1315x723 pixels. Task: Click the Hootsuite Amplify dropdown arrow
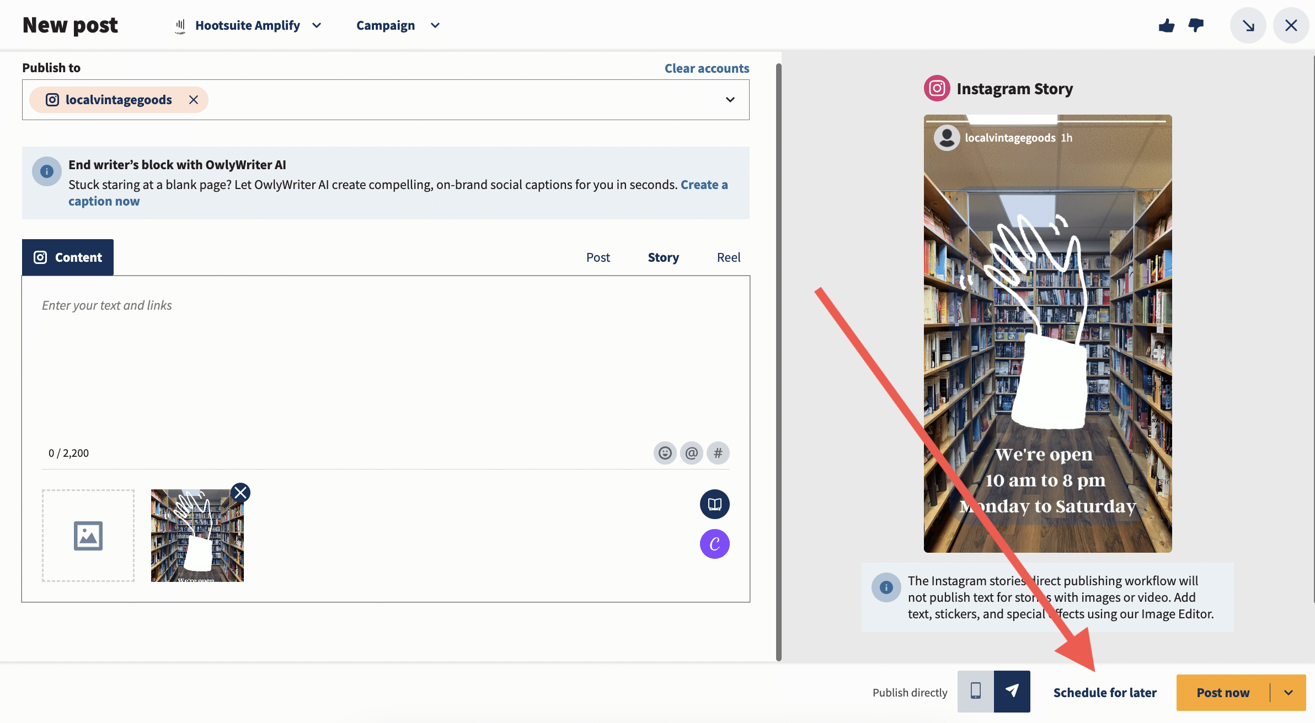click(x=314, y=25)
